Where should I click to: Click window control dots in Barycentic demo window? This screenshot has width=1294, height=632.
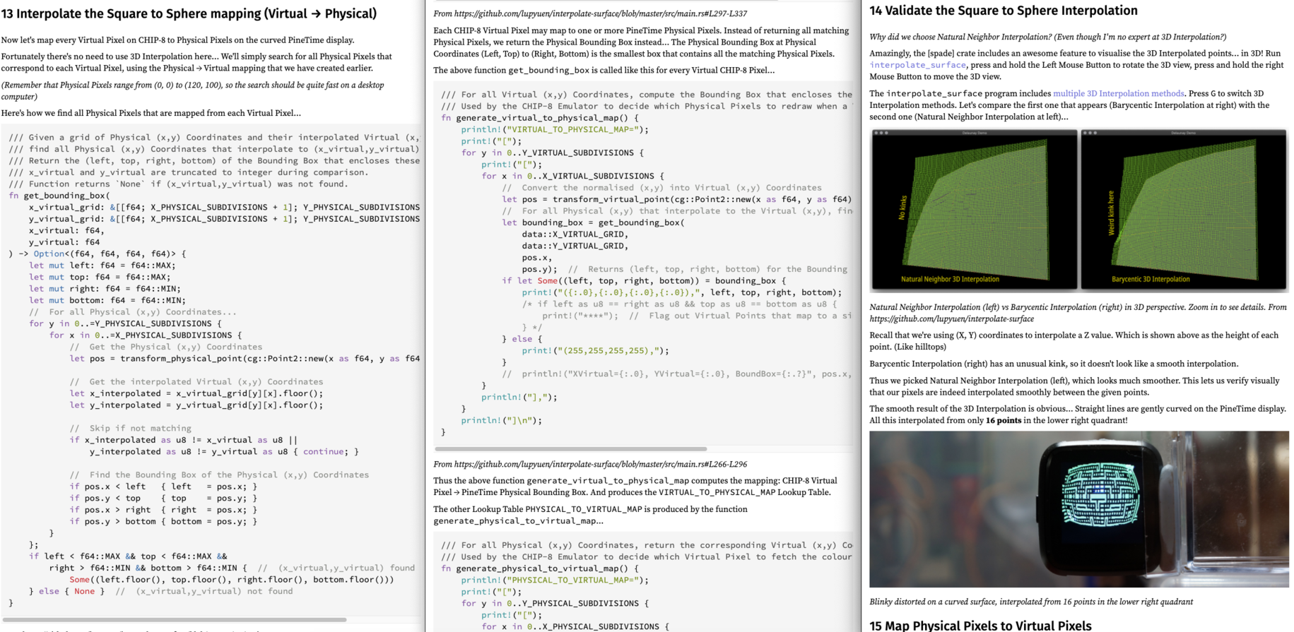click(1090, 133)
